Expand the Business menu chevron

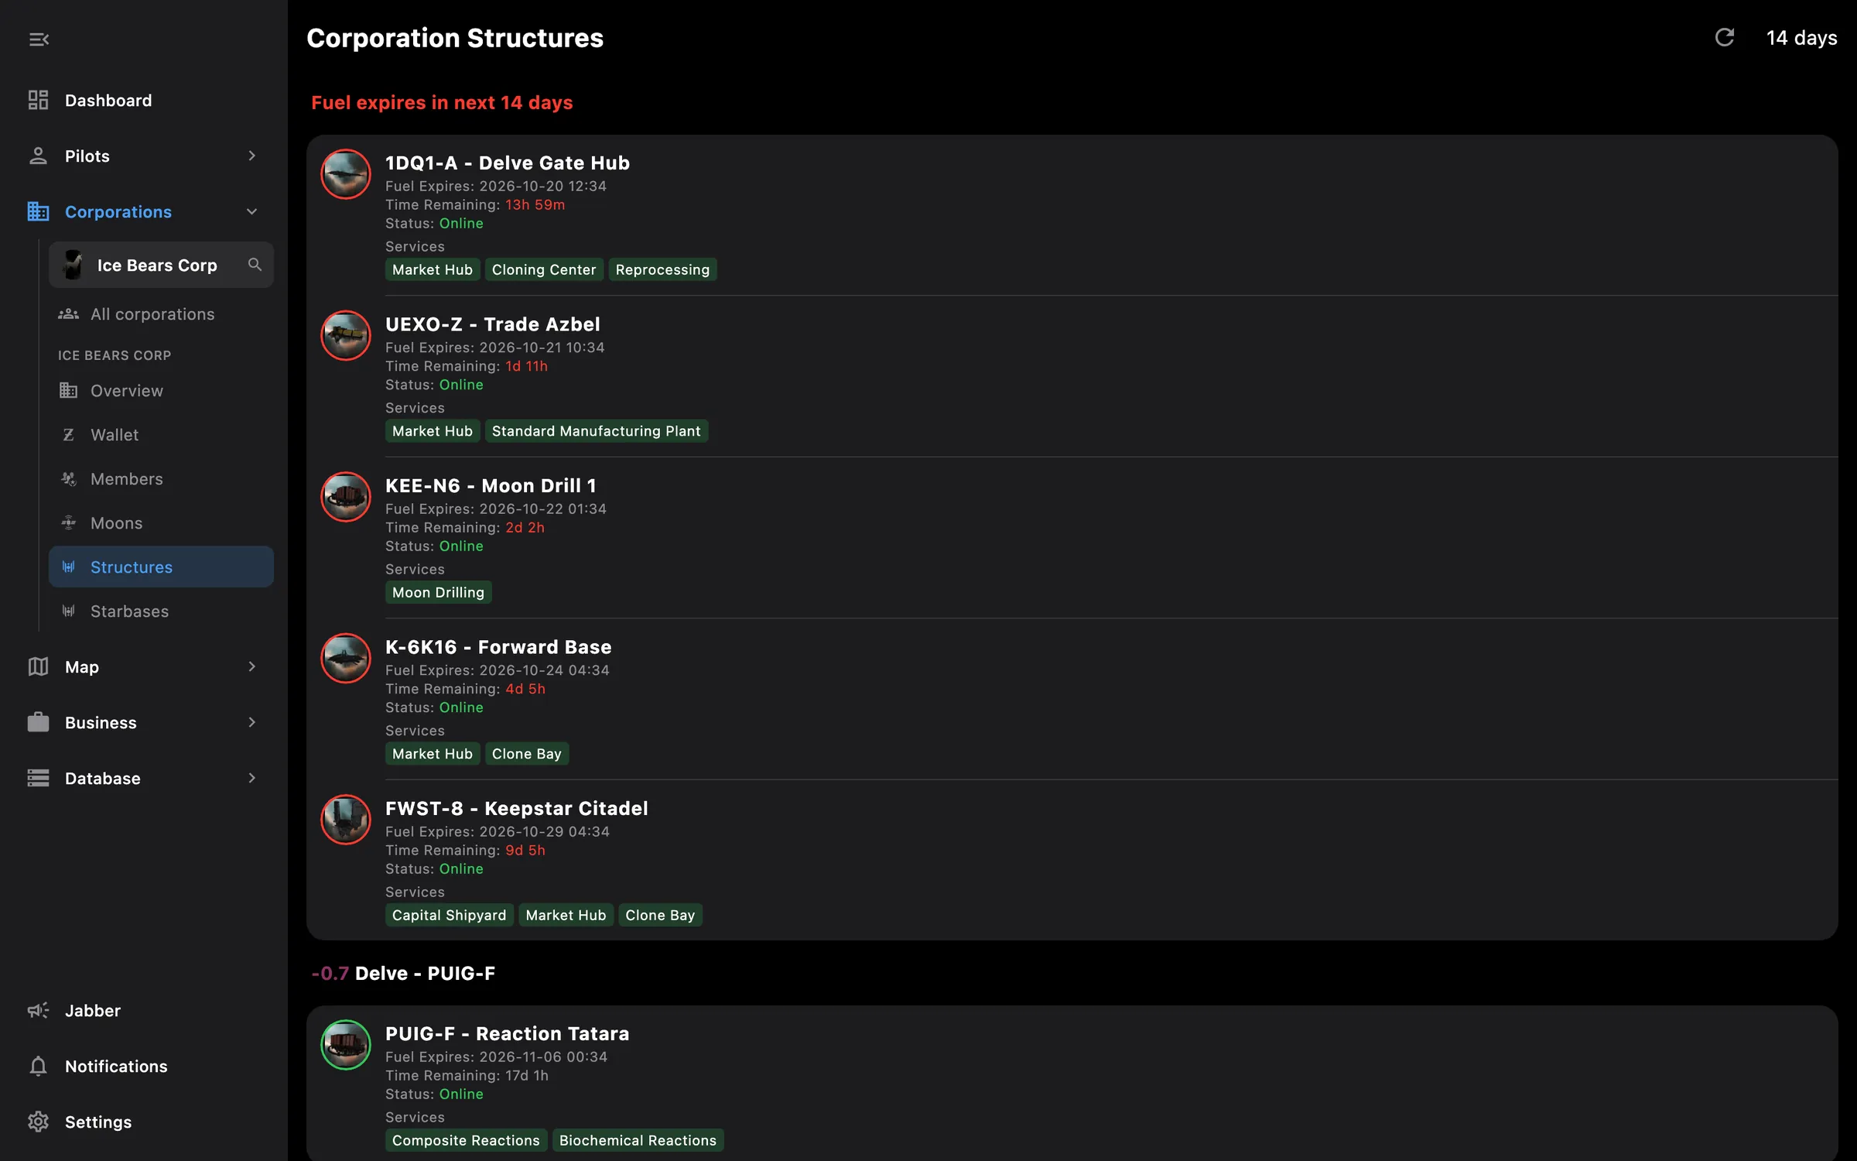tap(251, 722)
